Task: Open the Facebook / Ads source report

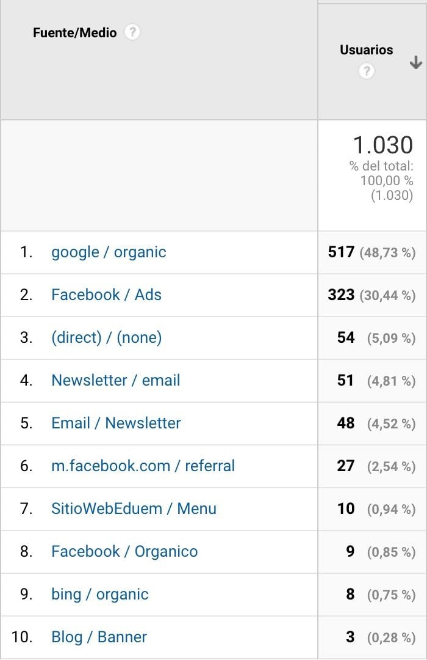Action: (x=106, y=295)
